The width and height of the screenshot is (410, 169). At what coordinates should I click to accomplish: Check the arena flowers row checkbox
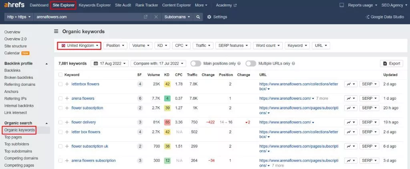pos(60,99)
